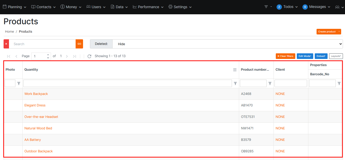Click the filter icon in Product number column
Viewport: 345px width, 160px height.
(x=270, y=83)
